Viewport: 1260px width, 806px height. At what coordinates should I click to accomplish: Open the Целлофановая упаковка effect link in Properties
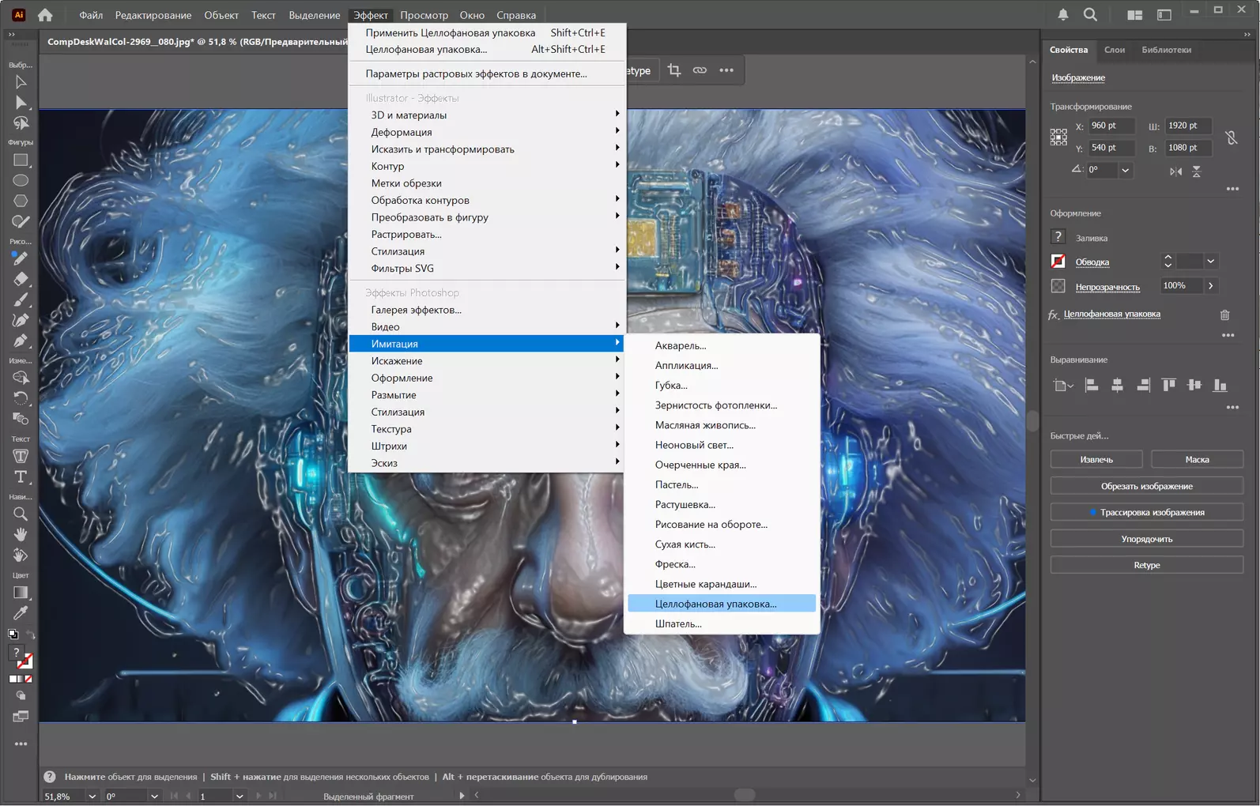[x=1111, y=314]
